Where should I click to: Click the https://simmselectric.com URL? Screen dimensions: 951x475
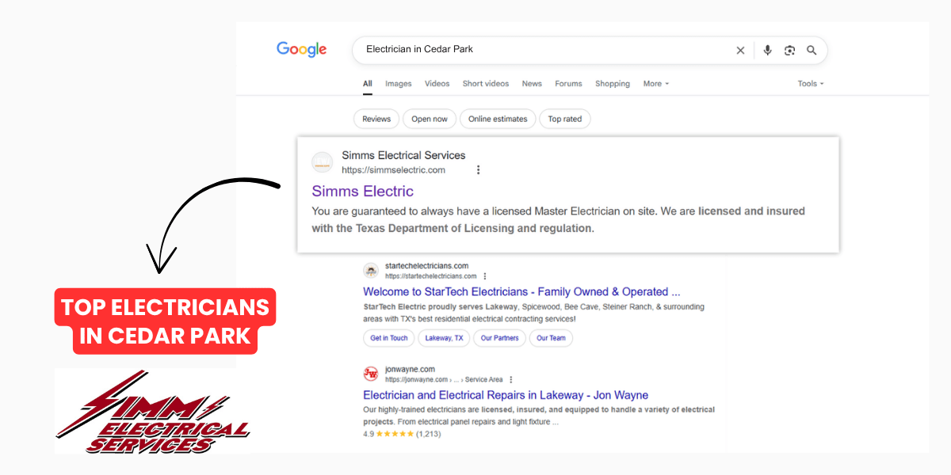pos(393,170)
